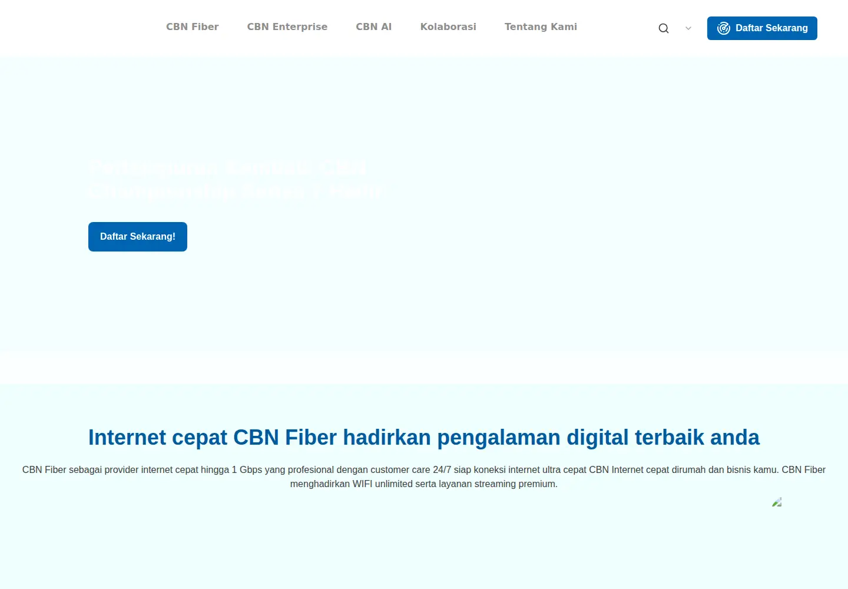The image size is (848, 589).
Task: Expand the chevron dropdown beside search
Action: pyautogui.click(x=688, y=28)
